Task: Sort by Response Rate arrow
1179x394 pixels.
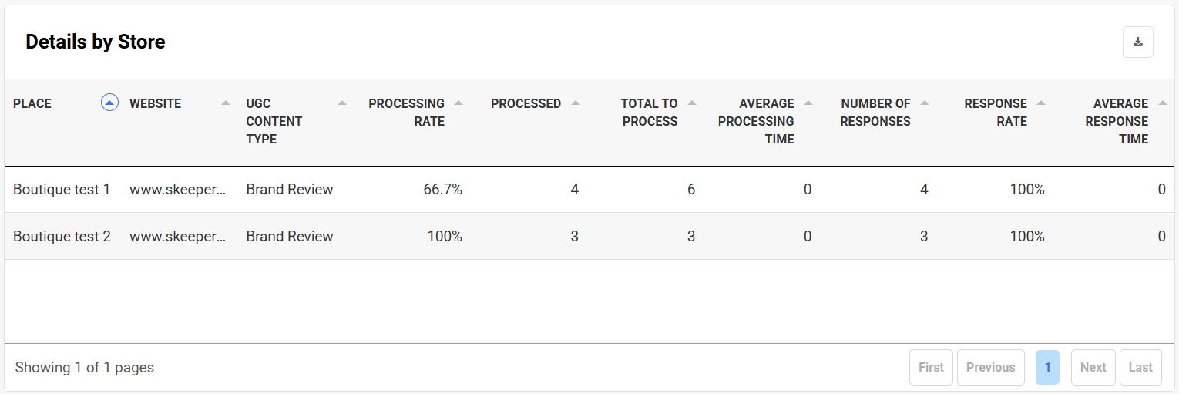Action: tap(1040, 103)
